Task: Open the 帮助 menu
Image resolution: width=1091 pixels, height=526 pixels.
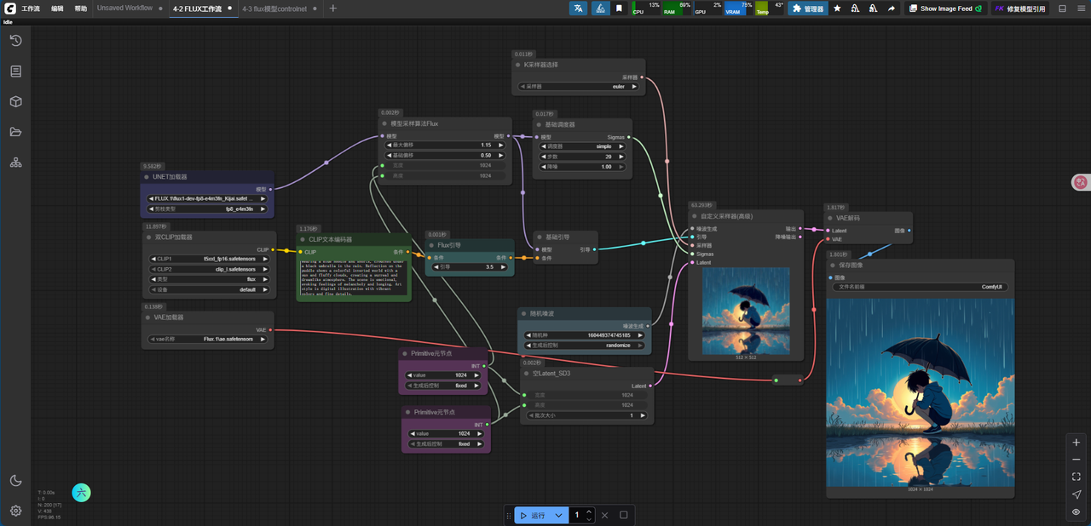Action: 80,9
